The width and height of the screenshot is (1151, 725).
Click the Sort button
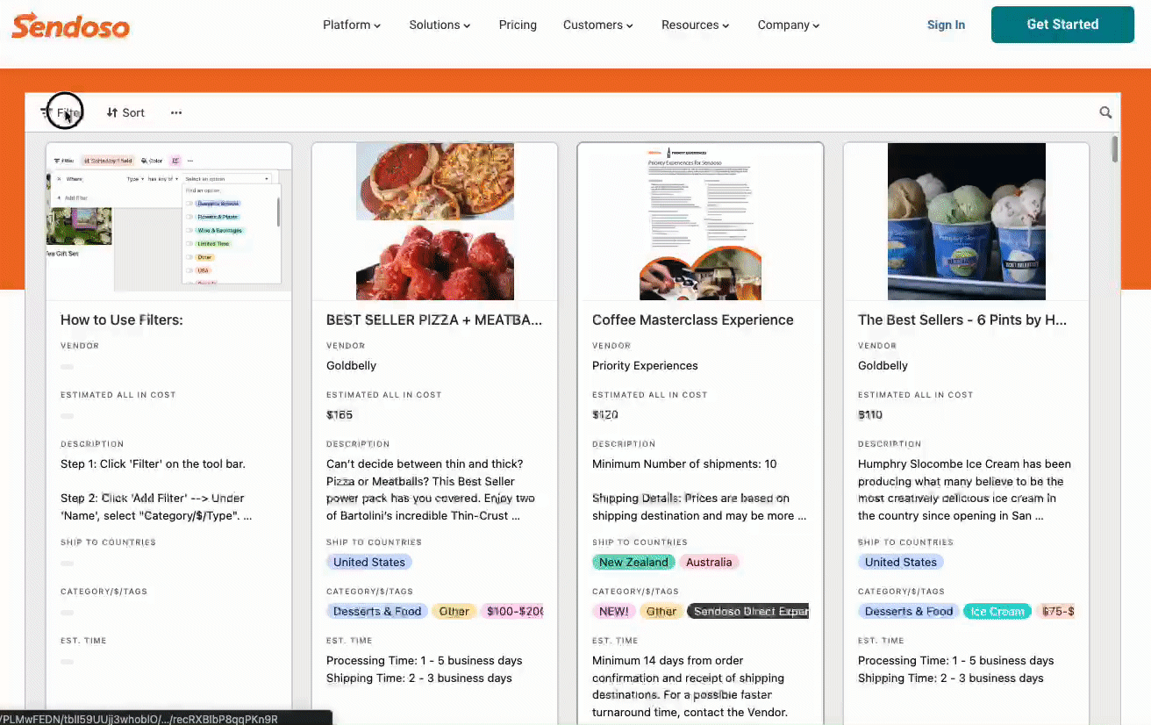tap(125, 112)
